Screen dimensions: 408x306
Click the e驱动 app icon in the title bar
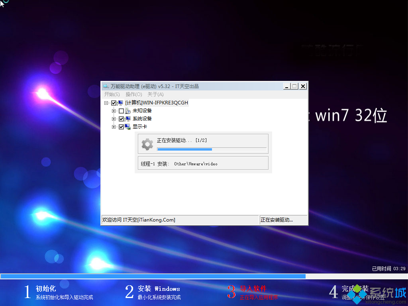(106, 86)
